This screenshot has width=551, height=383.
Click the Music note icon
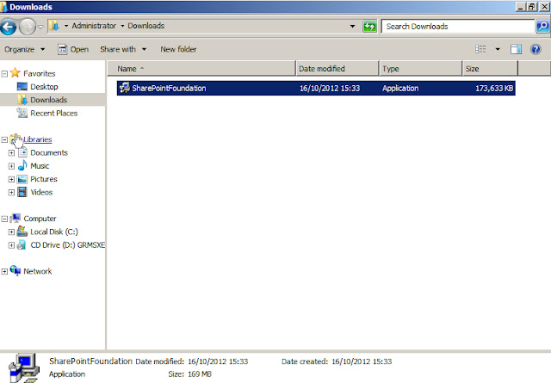point(22,165)
